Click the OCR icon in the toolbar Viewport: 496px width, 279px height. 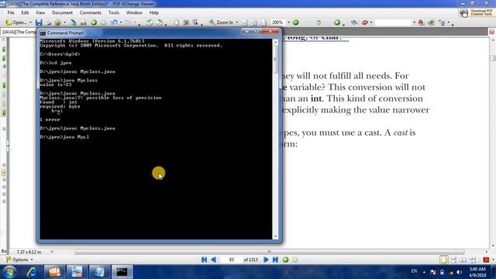coord(83,22)
